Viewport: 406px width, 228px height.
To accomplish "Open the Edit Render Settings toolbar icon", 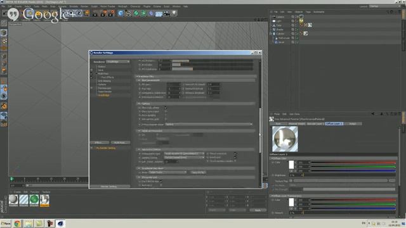I will pyautogui.click(x=112, y=13).
